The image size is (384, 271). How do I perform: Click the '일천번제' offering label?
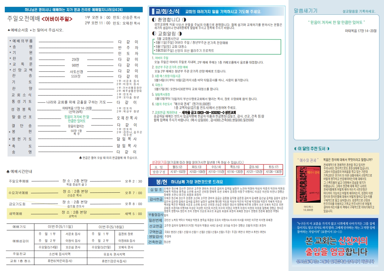[x=156, y=220]
